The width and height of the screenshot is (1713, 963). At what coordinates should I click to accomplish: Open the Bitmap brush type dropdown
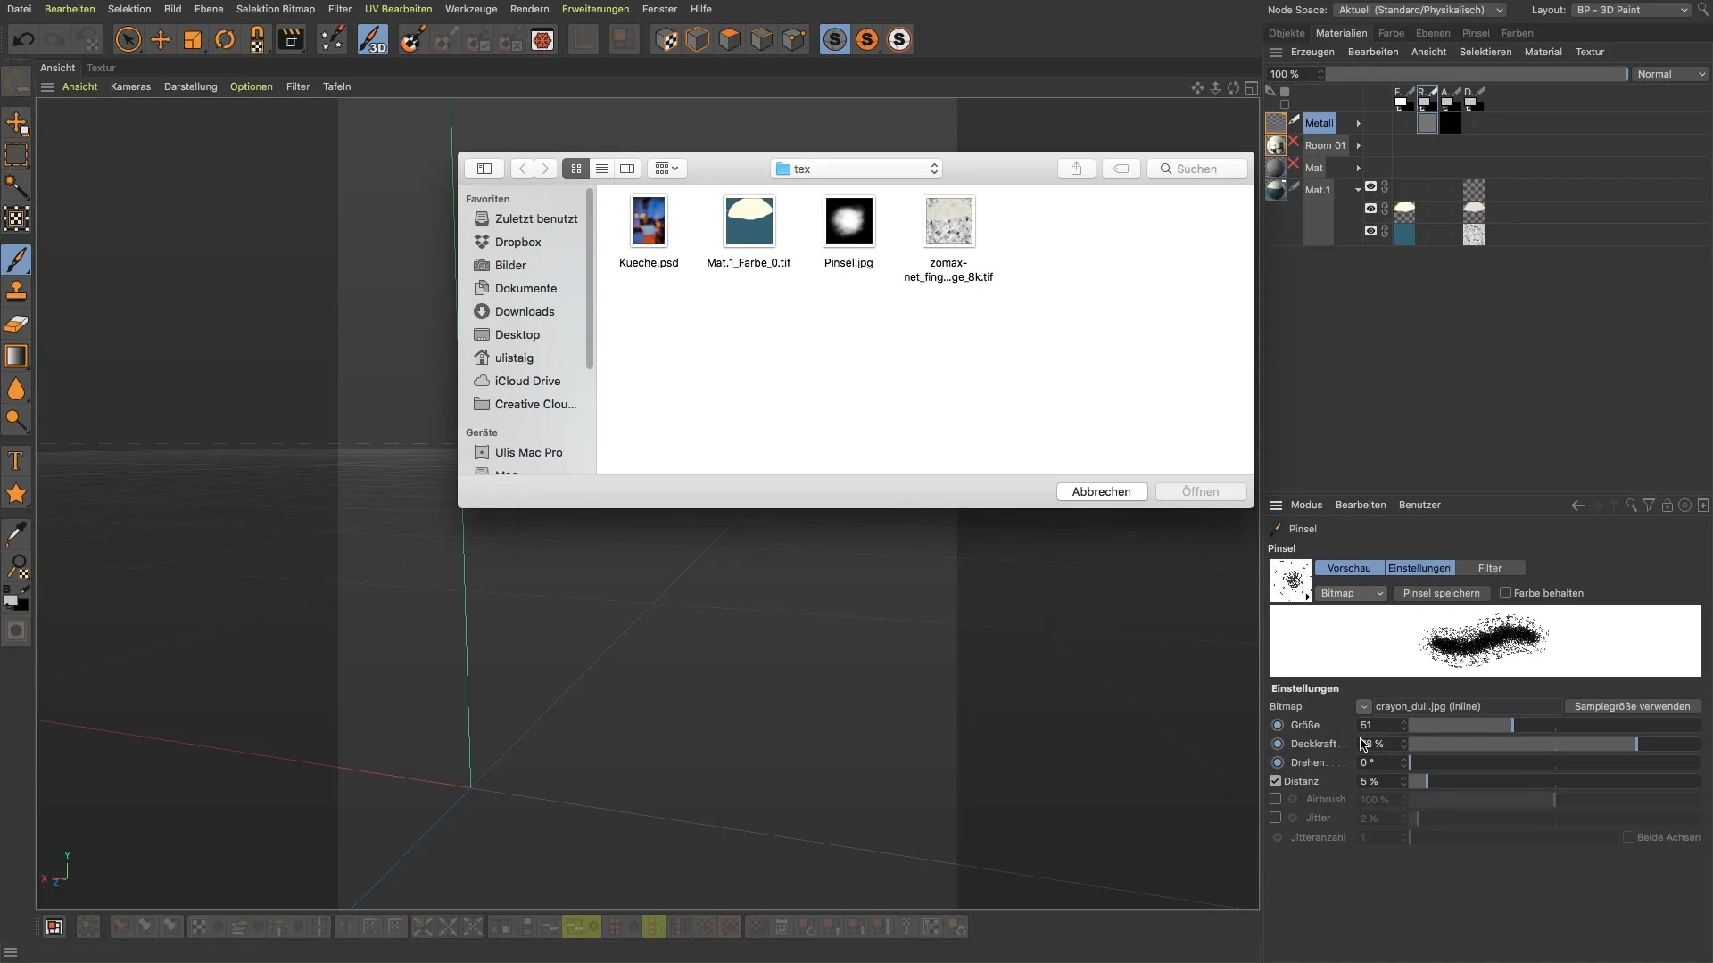(1352, 593)
